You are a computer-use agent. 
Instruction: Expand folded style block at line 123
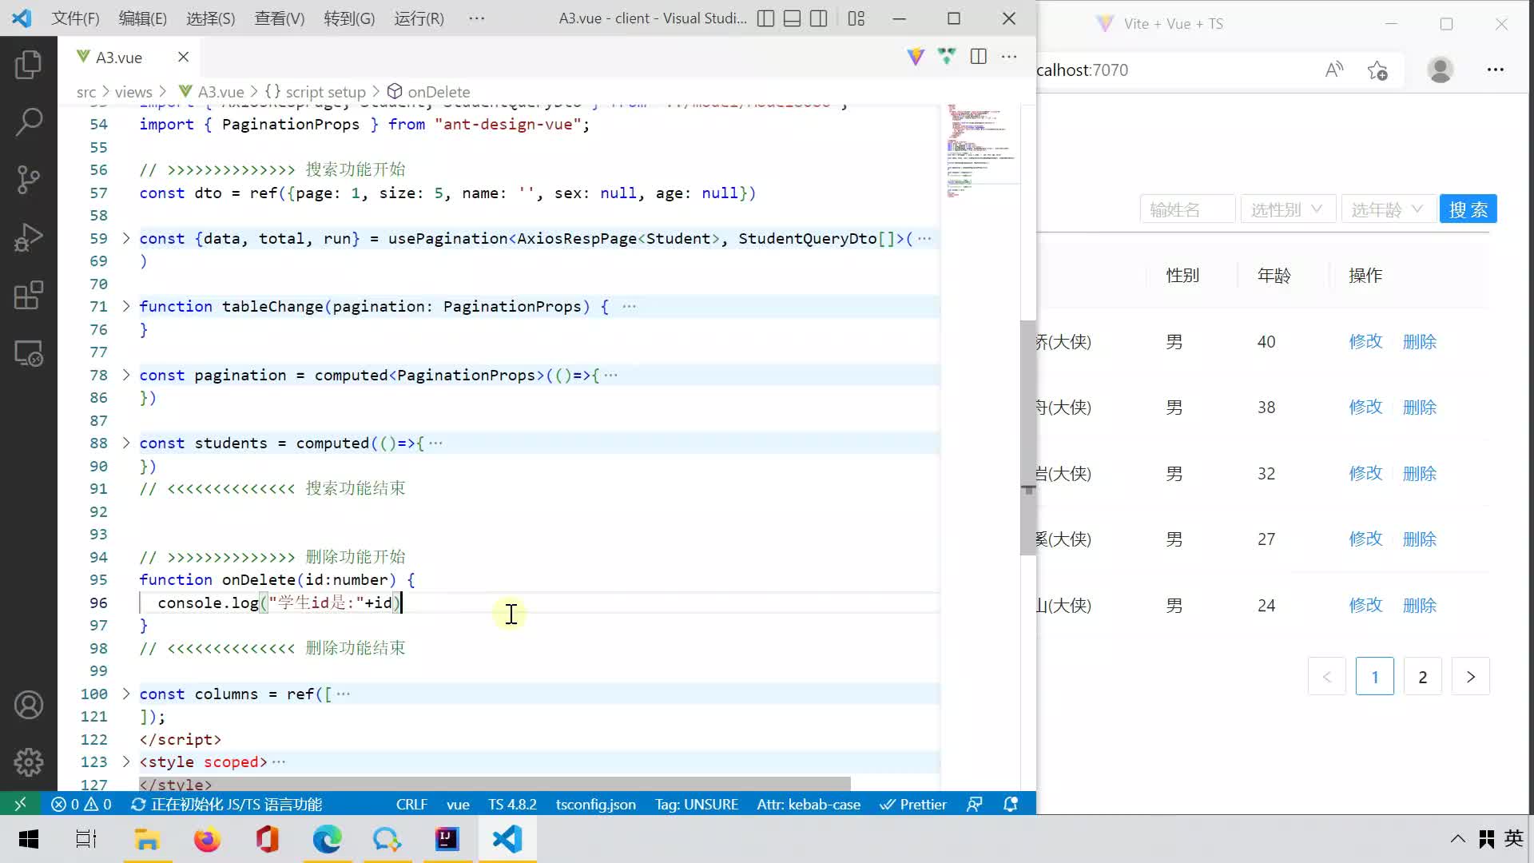125,762
